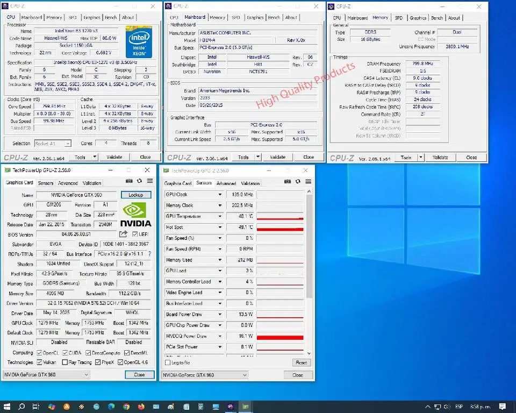This screenshot has height=413, width=516.
Task: Toggle the CUDA checkbox
Action: (x=65, y=353)
